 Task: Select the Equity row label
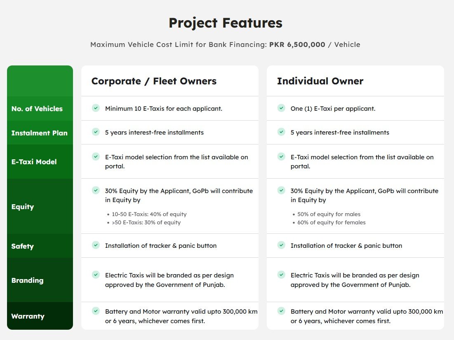(23, 207)
